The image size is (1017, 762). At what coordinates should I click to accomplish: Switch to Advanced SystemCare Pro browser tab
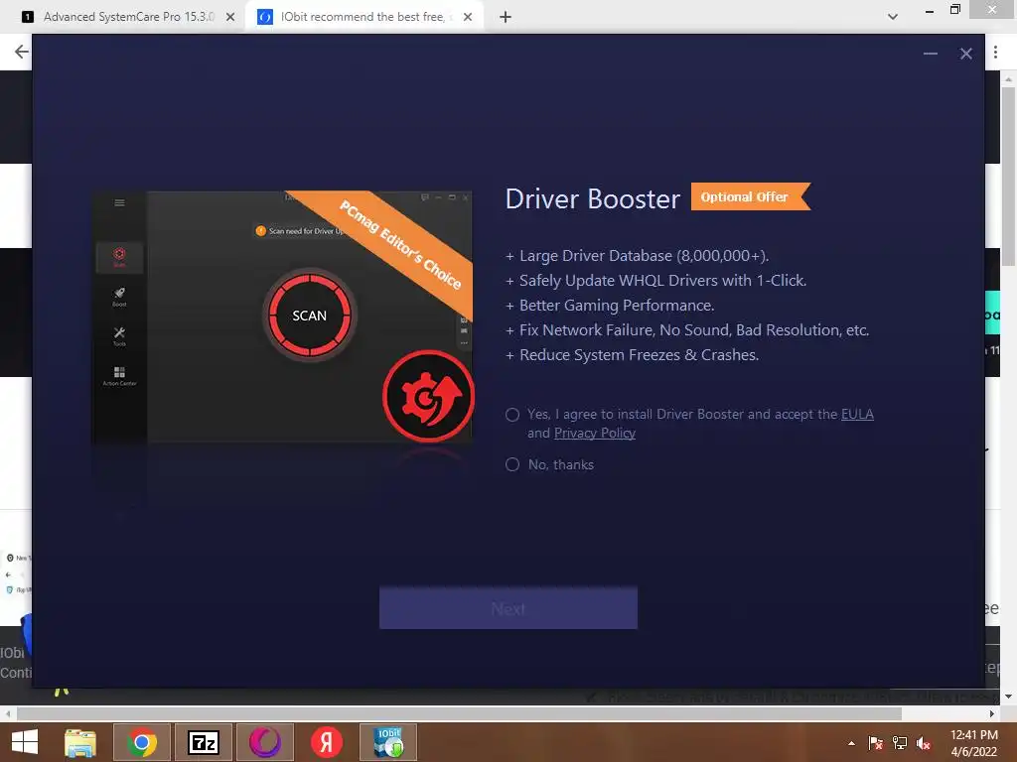coord(128,17)
